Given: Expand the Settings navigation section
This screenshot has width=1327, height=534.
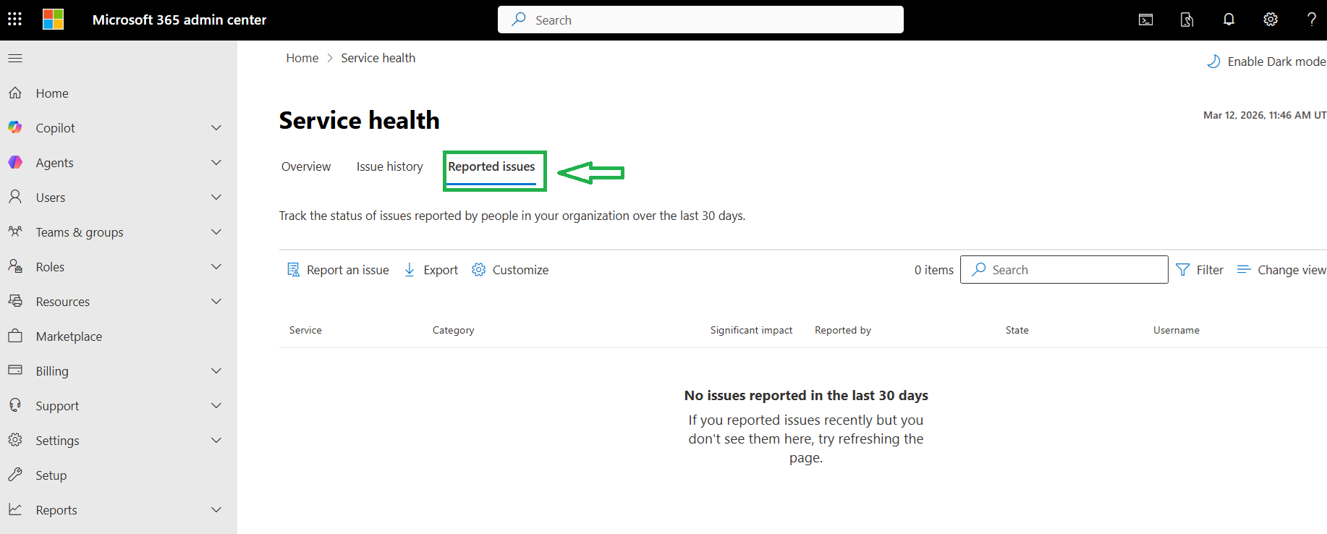Looking at the screenshot, I should (216, 440).
